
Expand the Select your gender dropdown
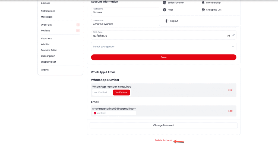163,47
